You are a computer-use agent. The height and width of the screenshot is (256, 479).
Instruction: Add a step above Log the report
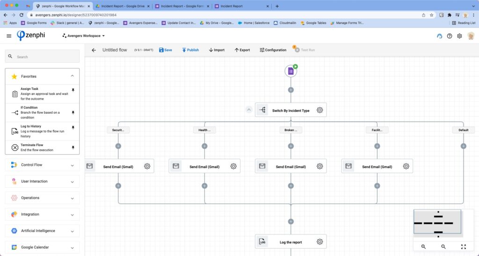[x=291, y=221]
